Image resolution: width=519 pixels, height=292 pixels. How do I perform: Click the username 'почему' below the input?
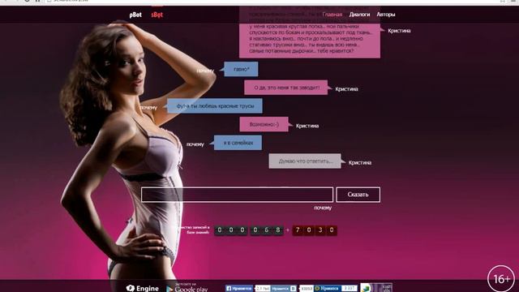pos(323,208)
